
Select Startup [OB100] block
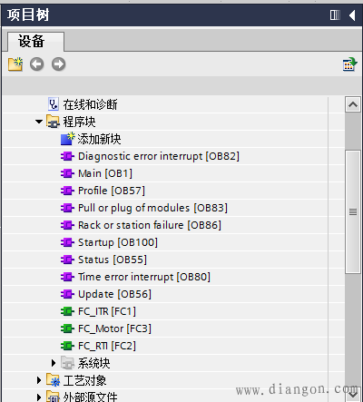point(118,242)
